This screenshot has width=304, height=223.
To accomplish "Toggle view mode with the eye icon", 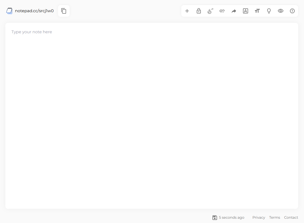I will coord(281,11).
